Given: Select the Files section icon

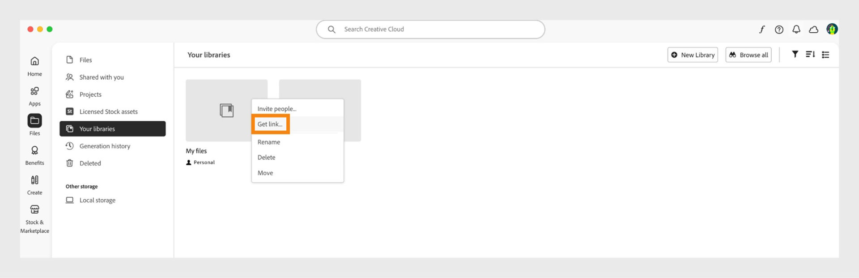Looking at the screenshot, I should click(x=34, y=121).
